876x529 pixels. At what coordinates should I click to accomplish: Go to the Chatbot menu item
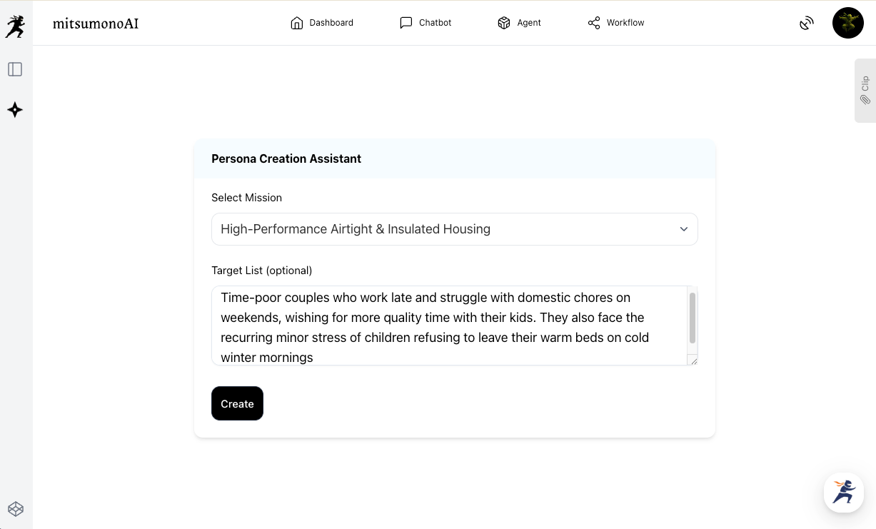point(435,23)
